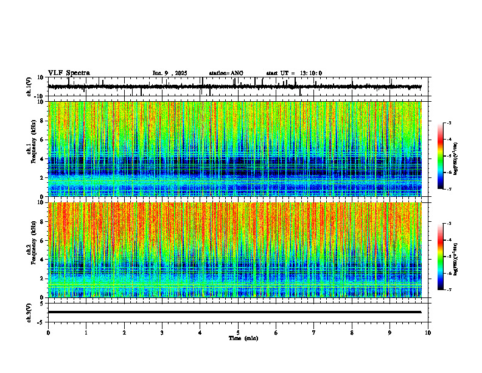The image size is (482, 373).
Task: Click the "Time (min)" x-axis label
Action: [x=243, y=338]
